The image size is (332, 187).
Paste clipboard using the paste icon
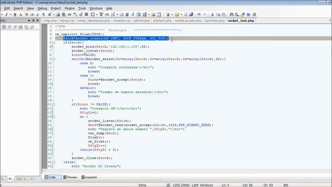[224, 15]
